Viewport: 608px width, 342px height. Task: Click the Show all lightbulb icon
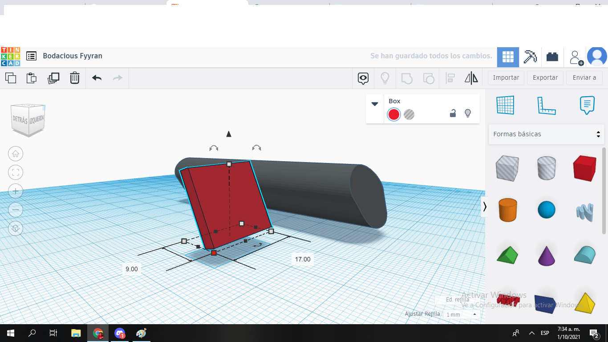point(385,78)
